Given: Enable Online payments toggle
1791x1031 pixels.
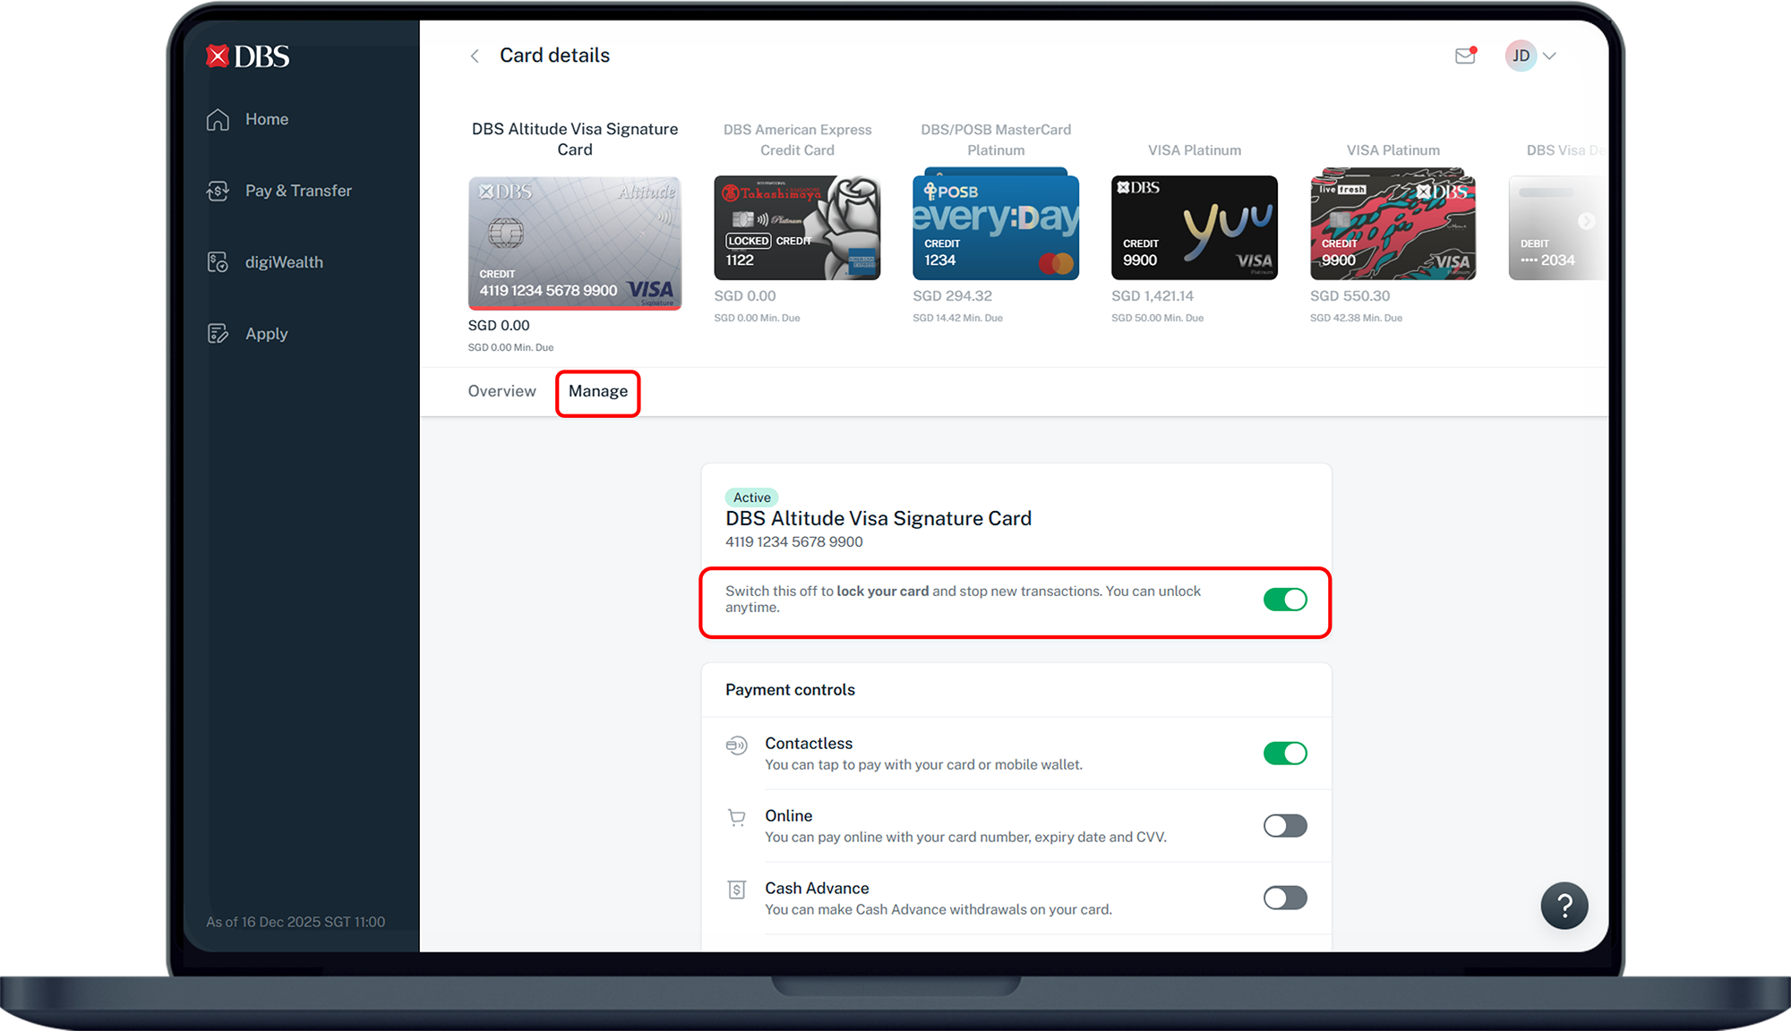Looking at the screenshot, I should (x=1284, y=826).
